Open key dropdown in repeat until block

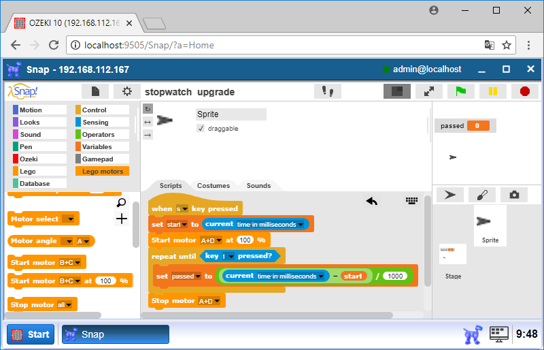(x=228, y=256)
